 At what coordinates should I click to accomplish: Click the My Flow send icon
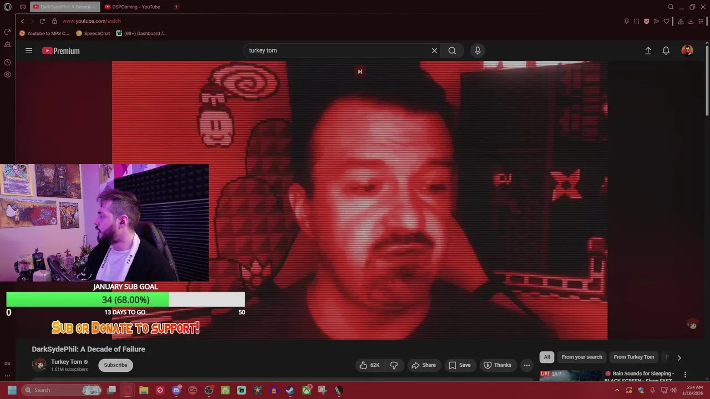(656, 21)
